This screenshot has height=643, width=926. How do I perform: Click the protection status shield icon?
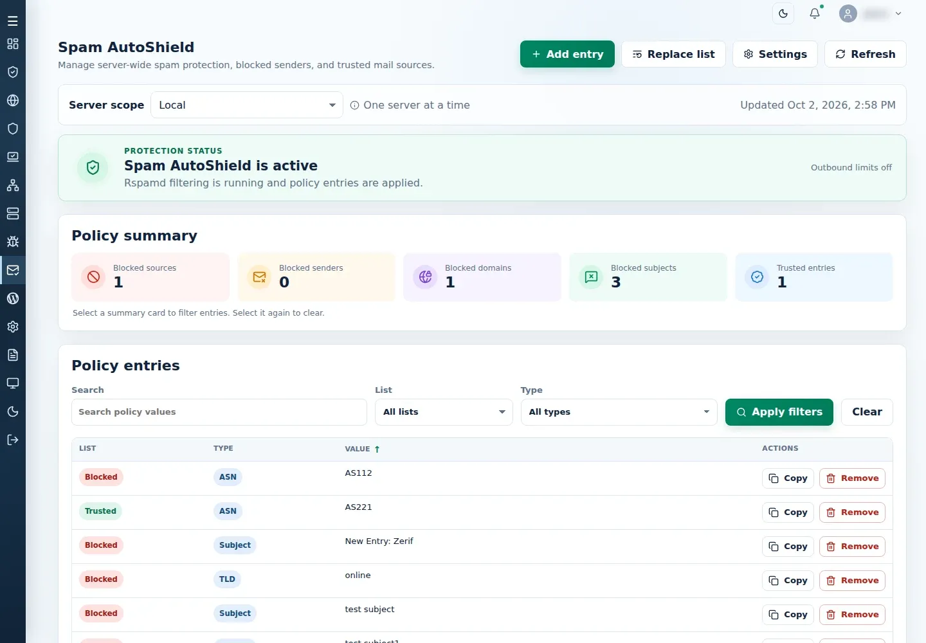(x=93, y=168)
